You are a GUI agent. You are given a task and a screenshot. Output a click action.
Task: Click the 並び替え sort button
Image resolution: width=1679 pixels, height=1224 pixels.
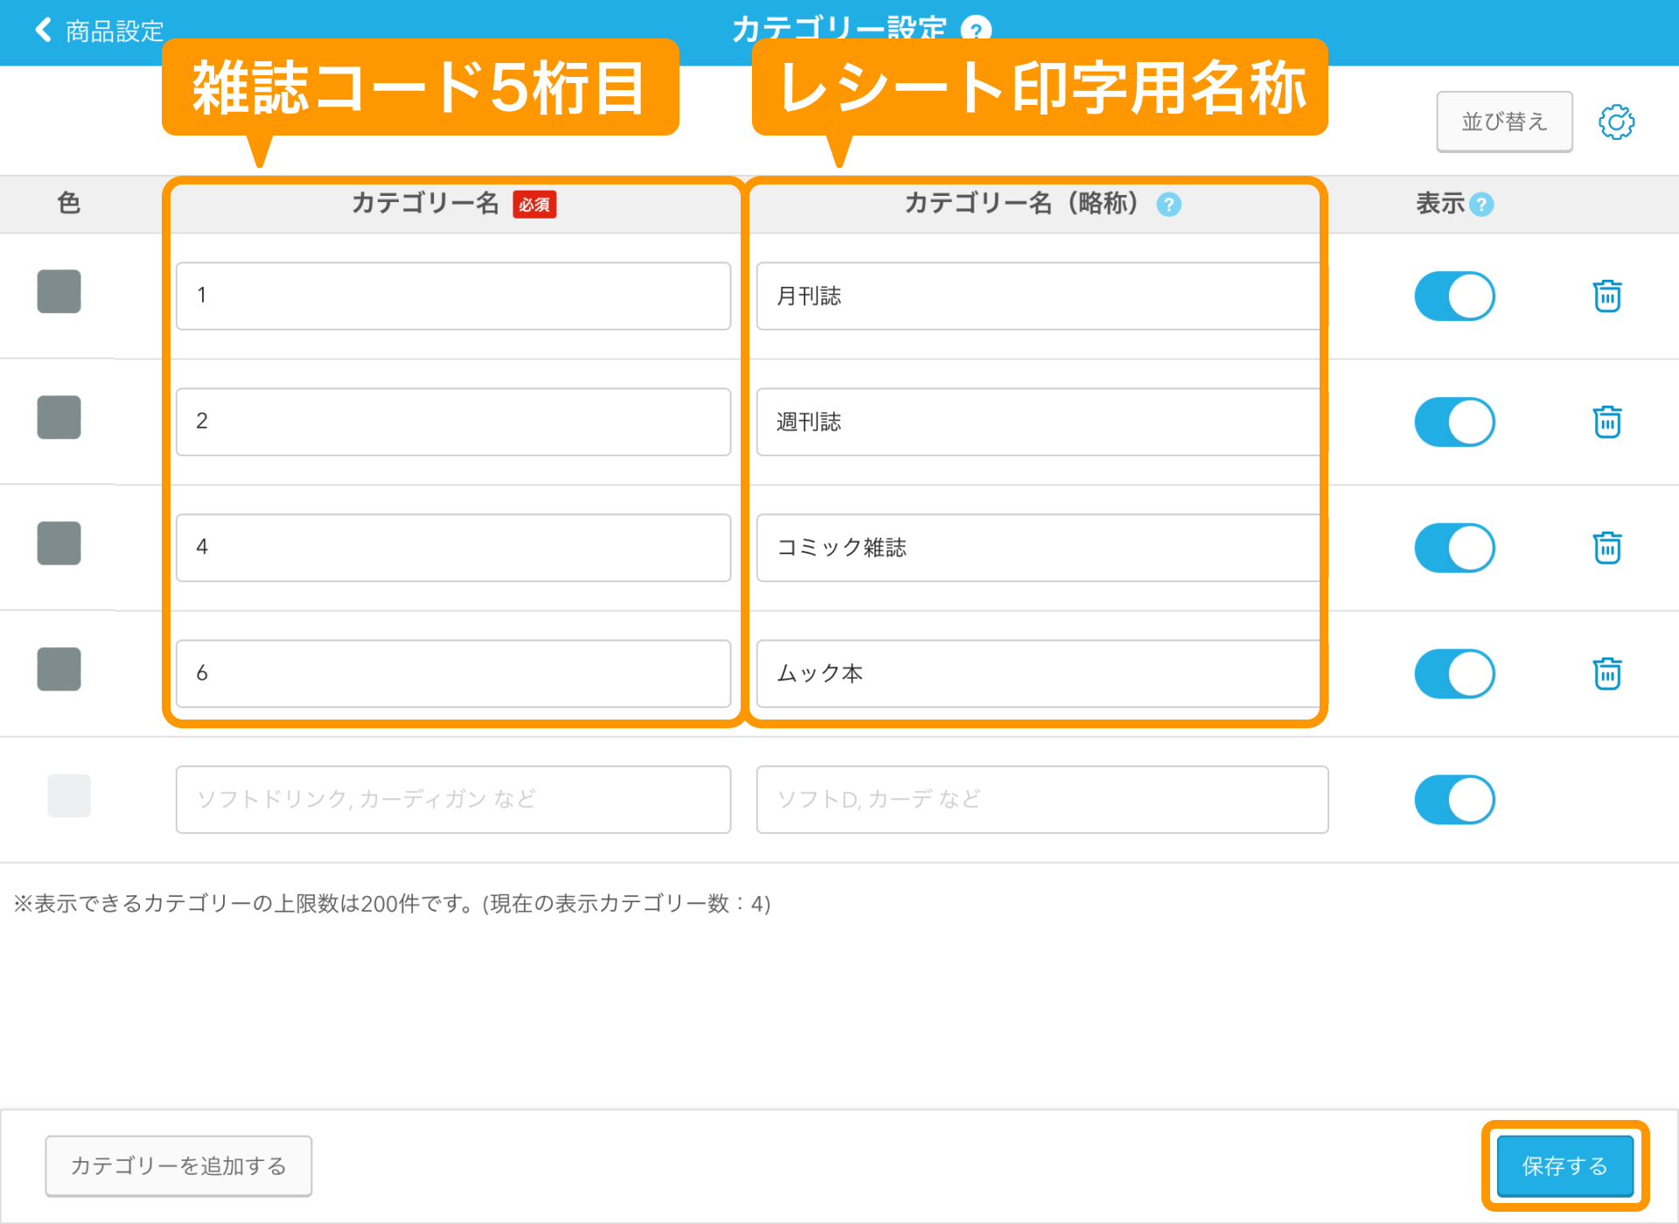(x=1504, y=122)
